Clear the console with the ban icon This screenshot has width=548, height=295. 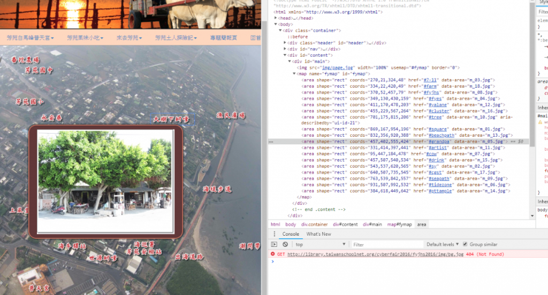point(285,244)
